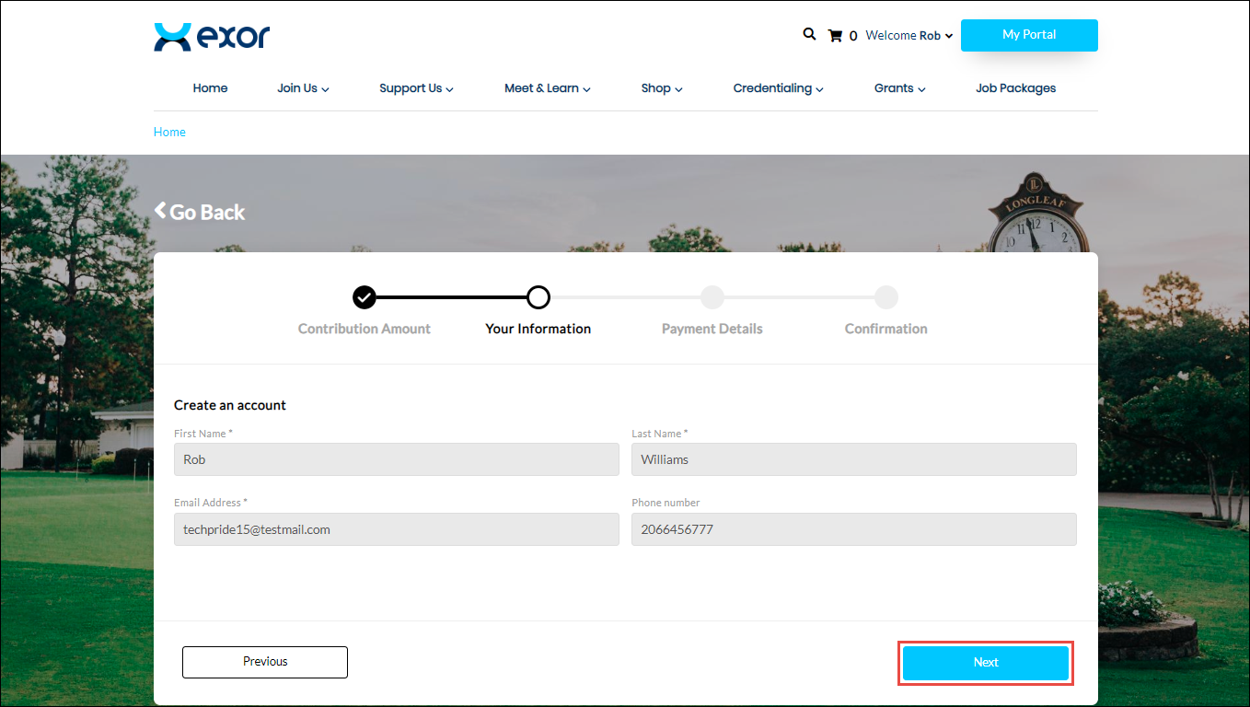Click the Home breadcrumb link

pos(169,133)
